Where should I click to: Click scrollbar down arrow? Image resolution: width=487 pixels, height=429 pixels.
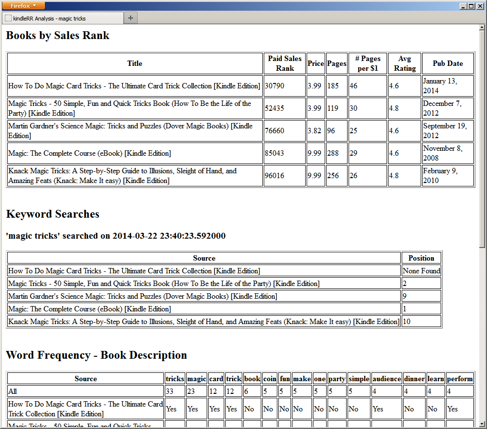(x=482, y=424)
